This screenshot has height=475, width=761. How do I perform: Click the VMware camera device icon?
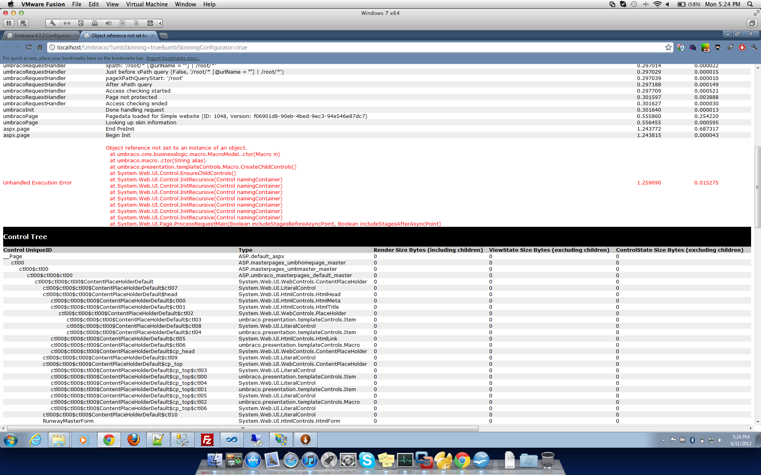click(x=122, y=23)
